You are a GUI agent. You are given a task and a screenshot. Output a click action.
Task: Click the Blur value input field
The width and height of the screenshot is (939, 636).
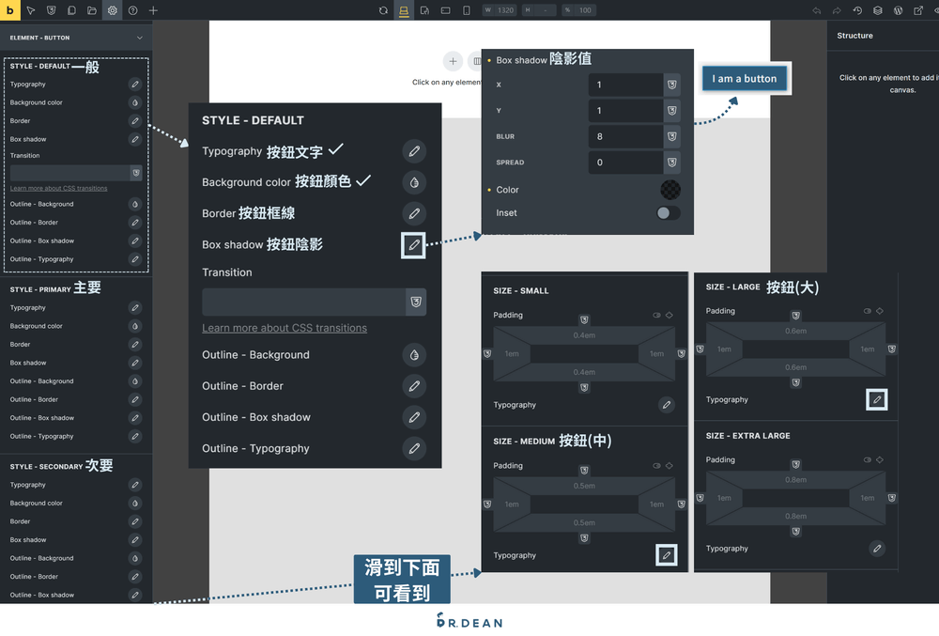click(625, 136)
